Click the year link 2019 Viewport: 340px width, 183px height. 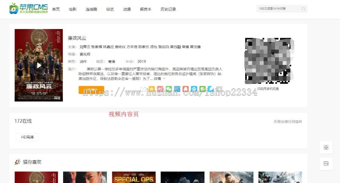142,62
